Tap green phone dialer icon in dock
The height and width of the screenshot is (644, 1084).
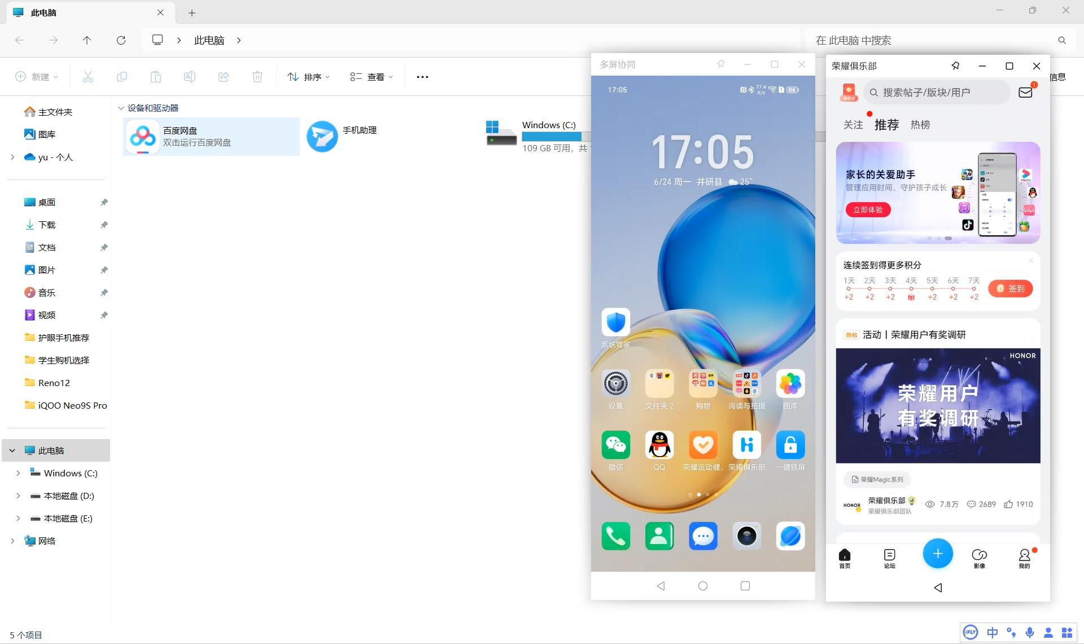(615, 536)
